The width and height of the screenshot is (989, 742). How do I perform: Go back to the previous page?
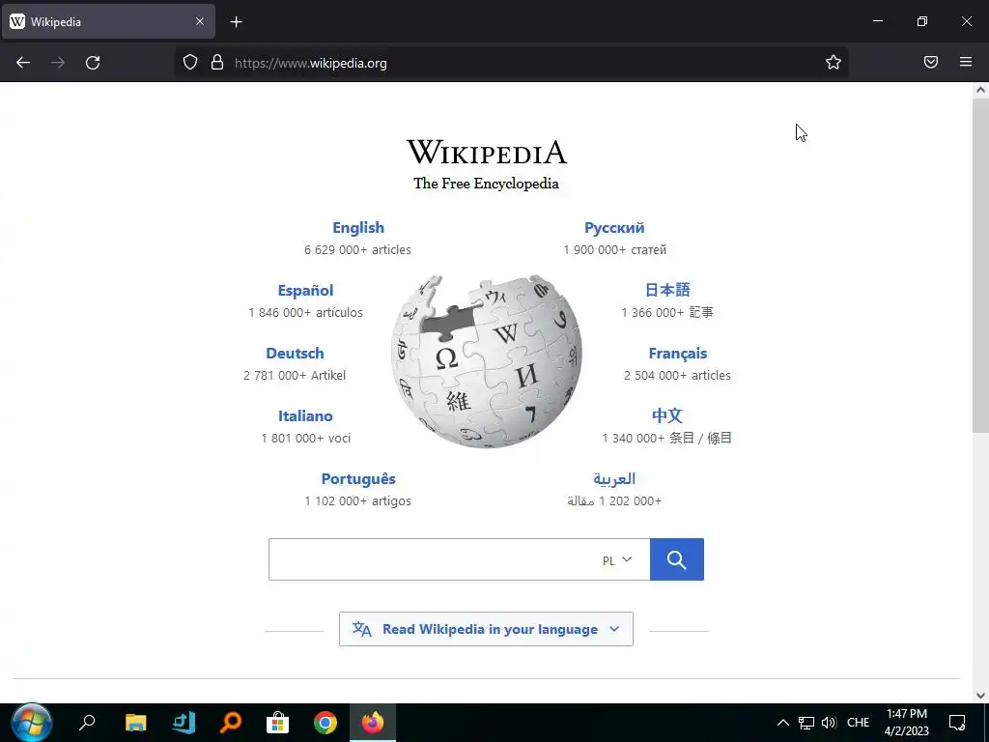[23, 63]
